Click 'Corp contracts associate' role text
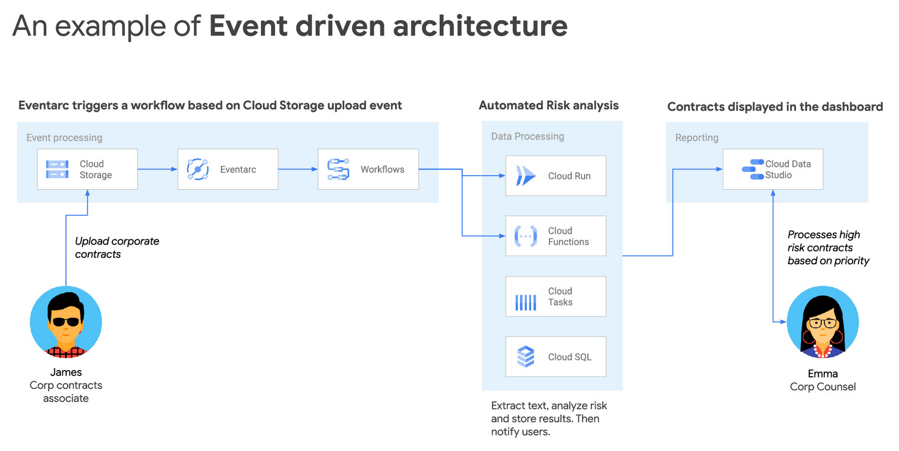The width and height of the screenshot is (899, 451). point(66,392)
